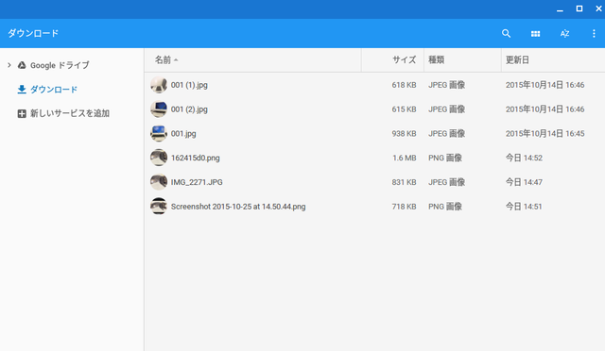The height and width of the screenshot is (351, 605).
Task: Sort files by 更新日 column header
Action: pyautogui.click(x=517, y=59)
